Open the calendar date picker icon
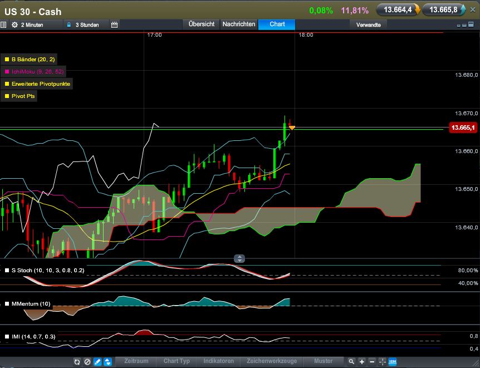480x368 pixels. pos(114,25)
